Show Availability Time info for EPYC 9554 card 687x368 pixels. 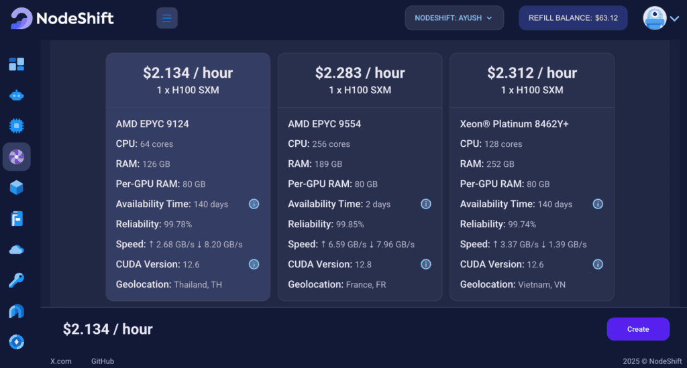pos(426,204)
